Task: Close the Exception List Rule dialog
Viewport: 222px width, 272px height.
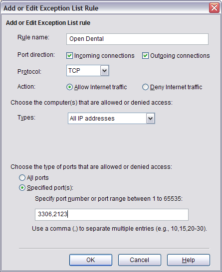Action: (x=214, y=8)
